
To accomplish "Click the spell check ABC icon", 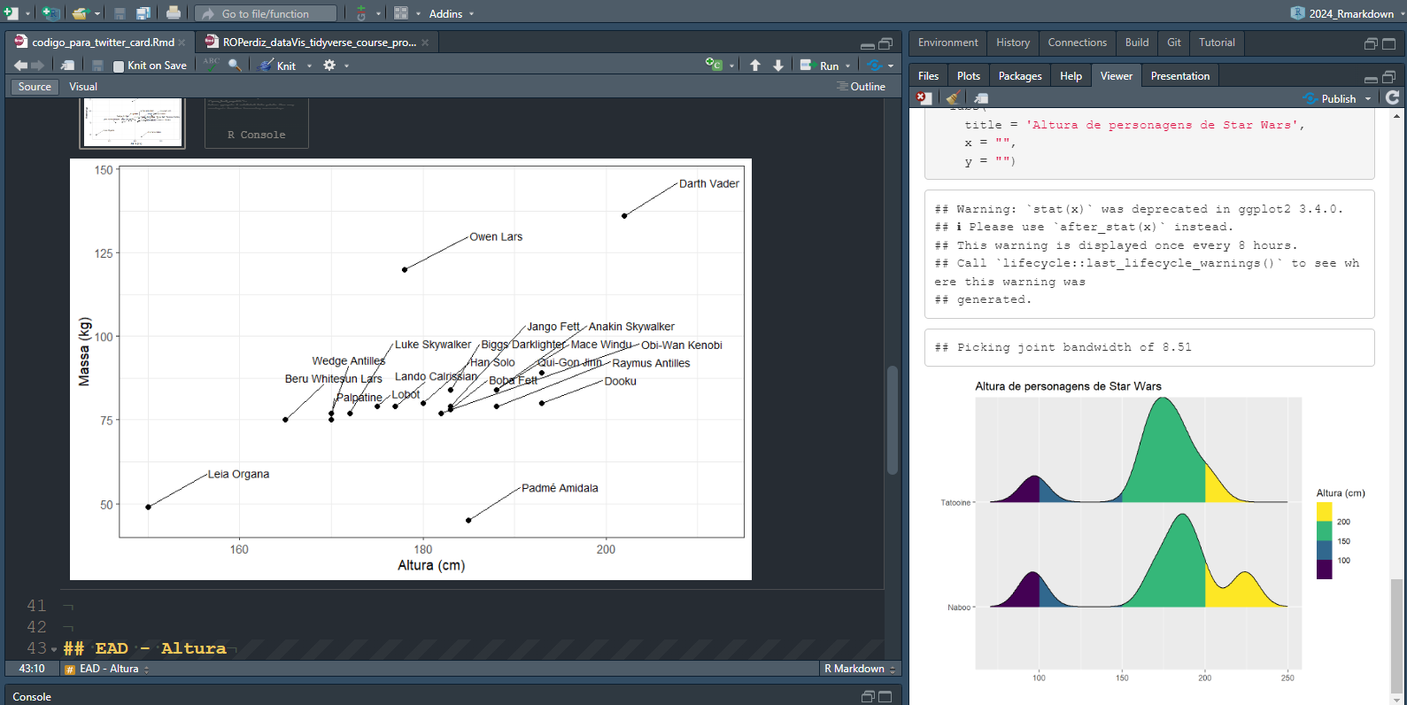I will [x=211, y=65].
